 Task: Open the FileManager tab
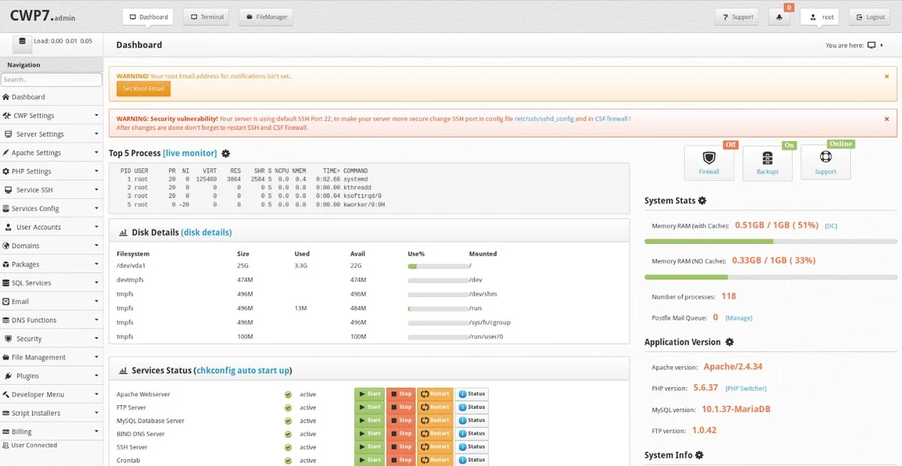266,17
